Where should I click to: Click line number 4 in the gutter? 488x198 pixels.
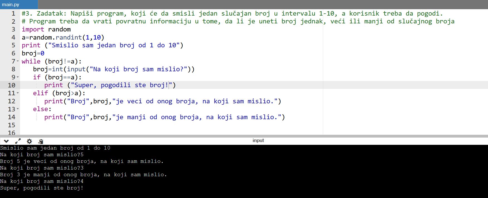click(13, 37)
